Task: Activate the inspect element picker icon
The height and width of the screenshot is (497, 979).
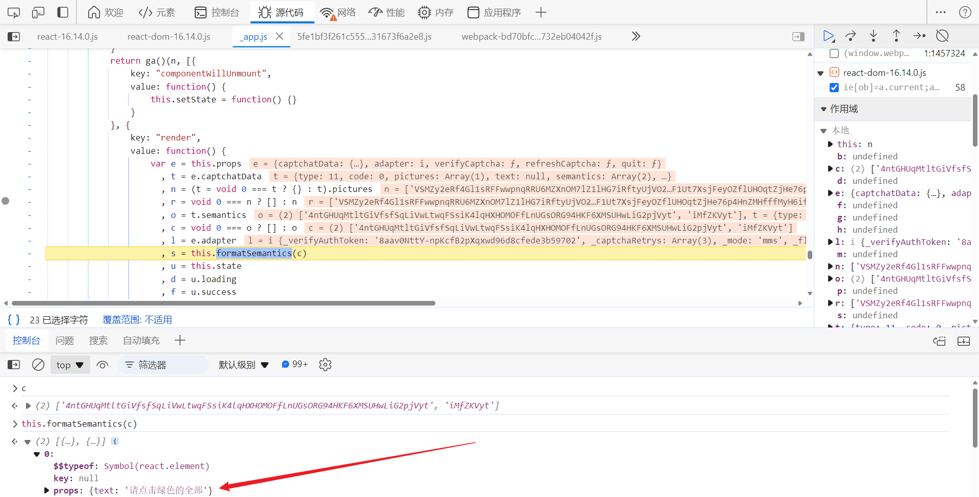Action: click(14, 12)
